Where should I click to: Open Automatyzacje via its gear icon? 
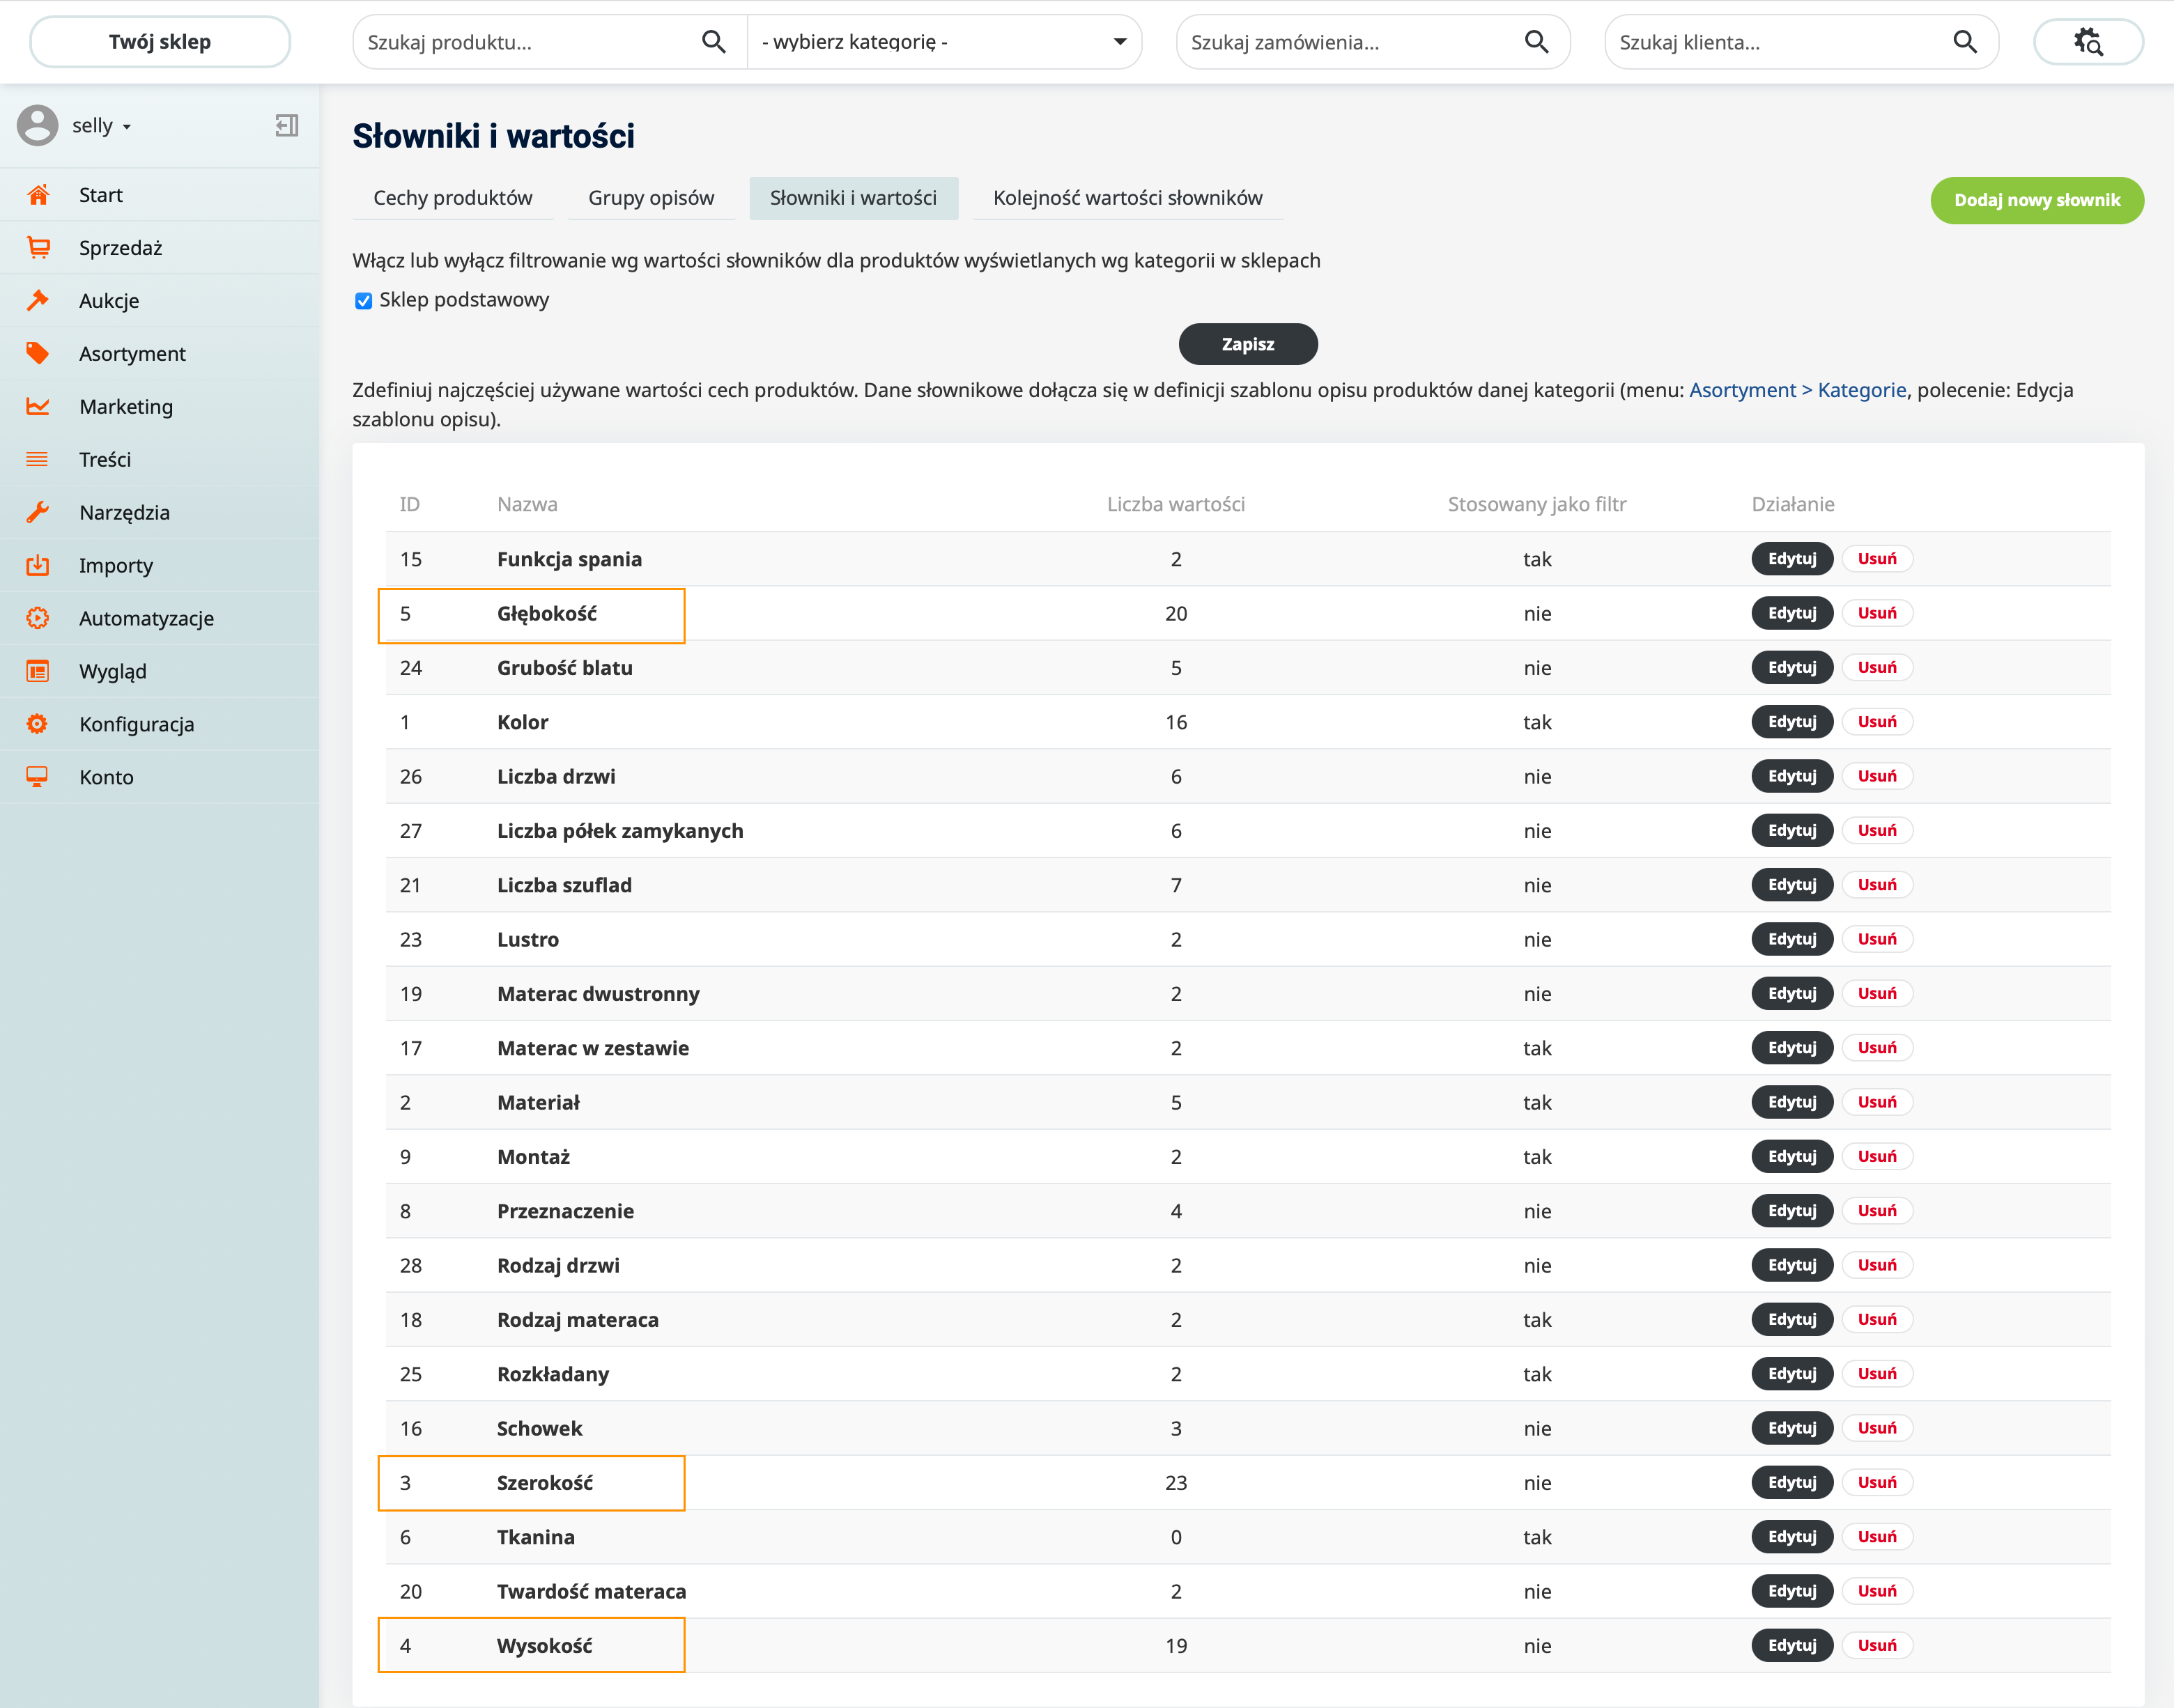tap(38, 618)
